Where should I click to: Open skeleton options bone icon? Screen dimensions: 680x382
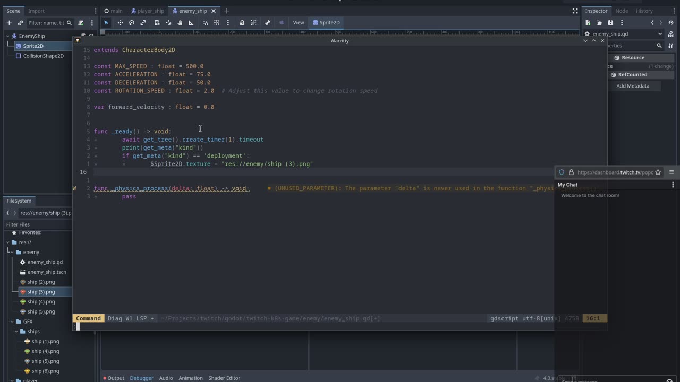pyautogui.click(x=268, y=23)
